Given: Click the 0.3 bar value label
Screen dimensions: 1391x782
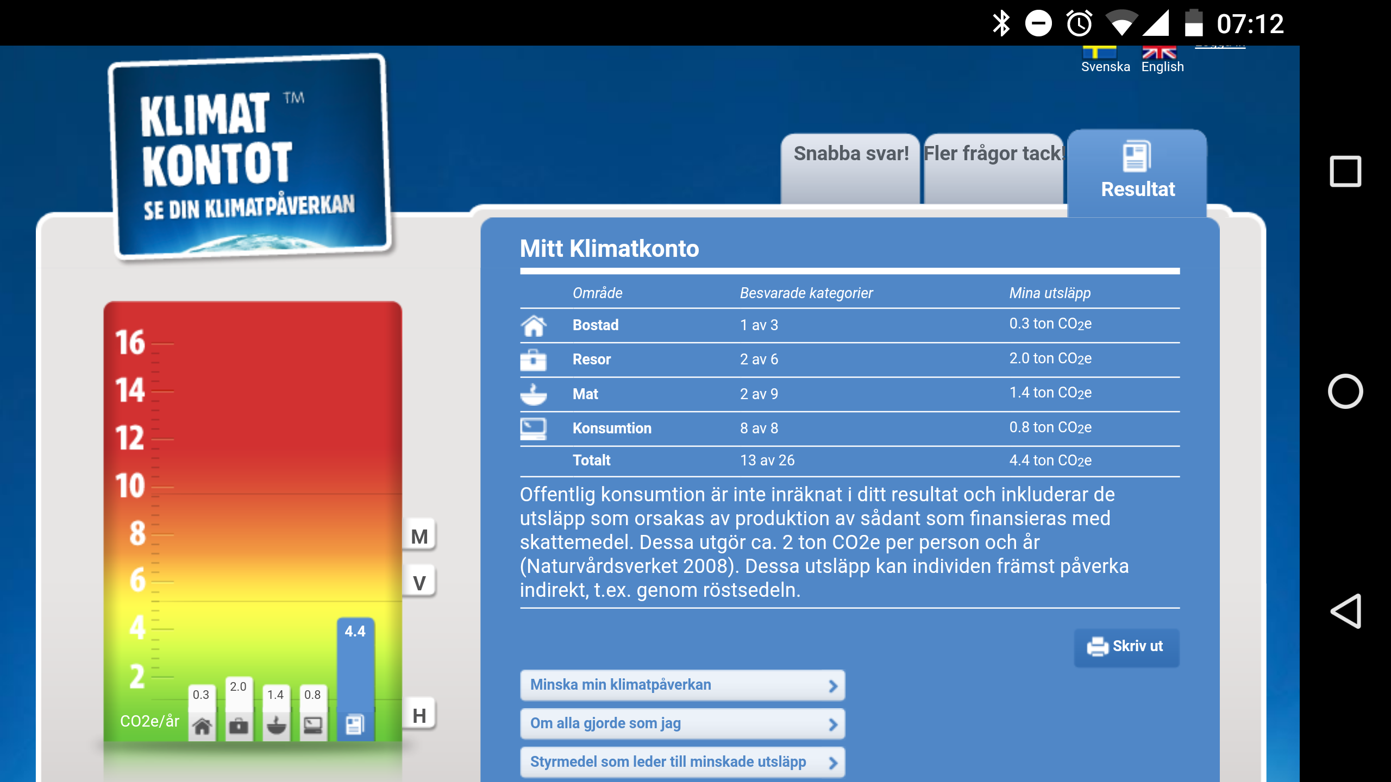Looking at the screenshot, I should click(x=201, y=695).
